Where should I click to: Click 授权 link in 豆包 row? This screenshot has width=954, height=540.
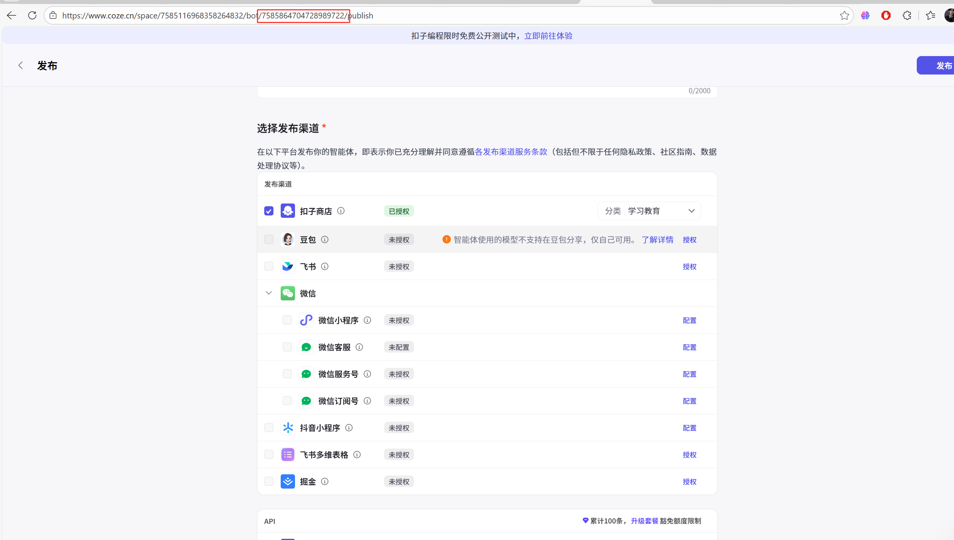(689, 240)
